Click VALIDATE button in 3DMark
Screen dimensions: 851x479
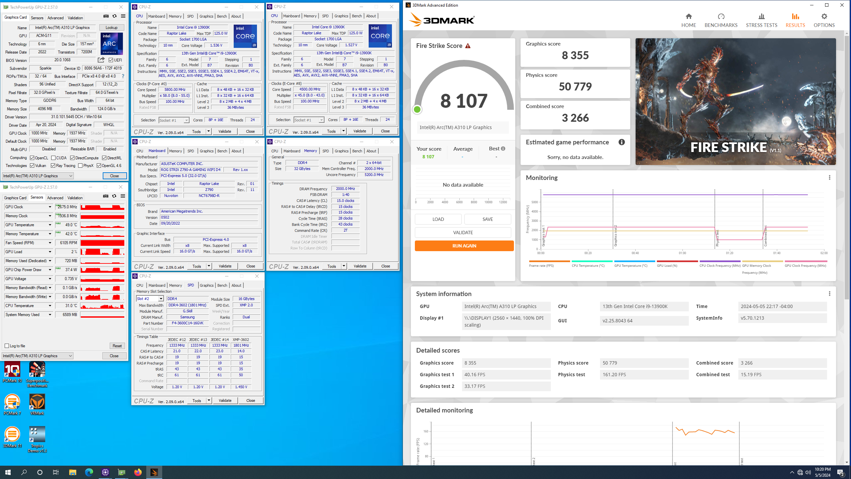(463, 233)
